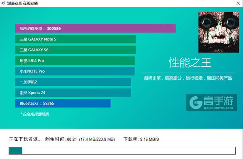Click the GAOSHOUYOU.COM text
Image resolution: width=243 pixels, height=159 pixels.
(218, 108)
